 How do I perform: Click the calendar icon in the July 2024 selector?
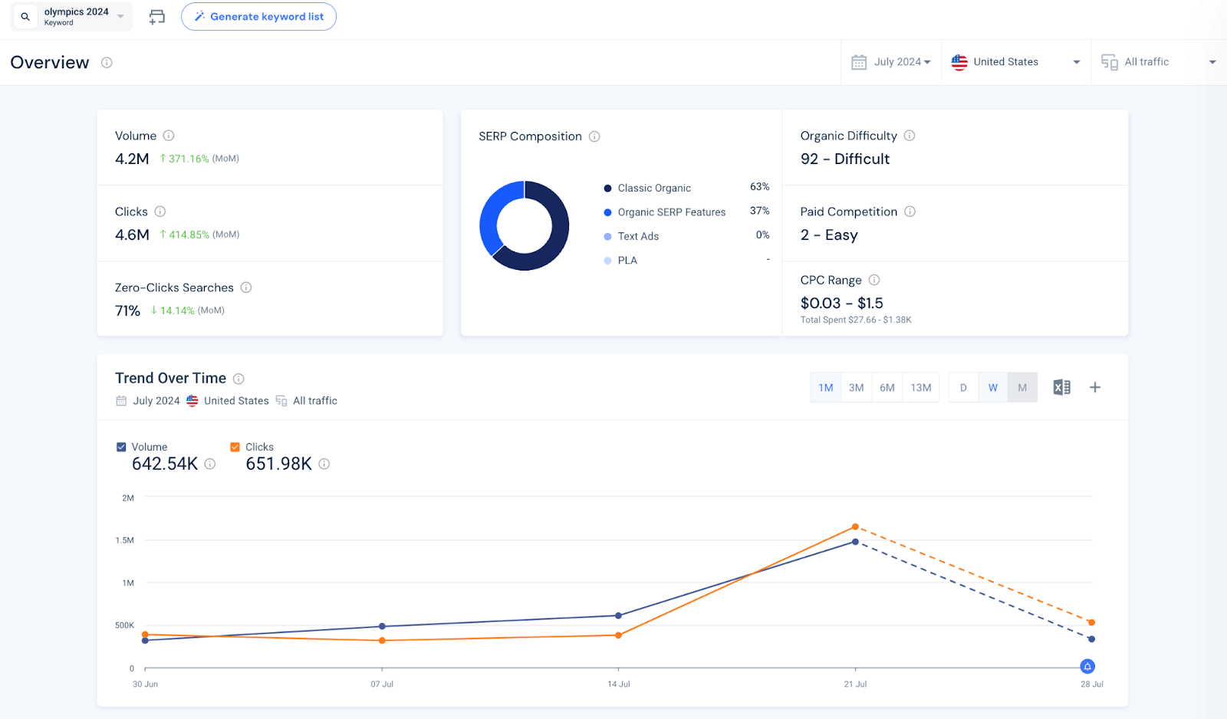[860, 61]
